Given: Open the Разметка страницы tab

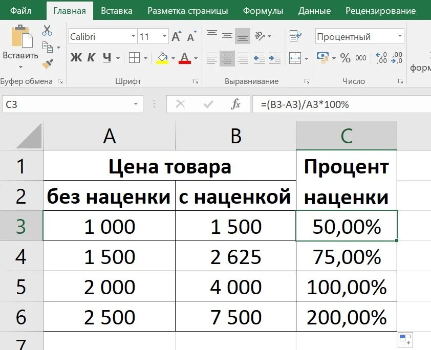Looking at the screenshot, I should point(188,11).
